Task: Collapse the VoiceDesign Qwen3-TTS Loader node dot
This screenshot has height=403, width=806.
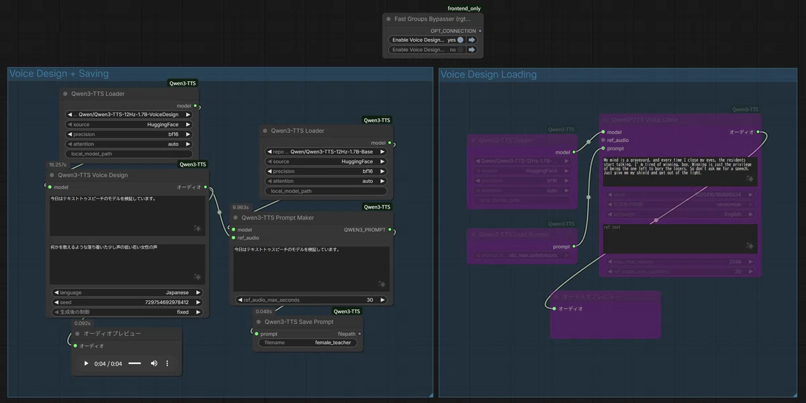Action: (65, 94)
